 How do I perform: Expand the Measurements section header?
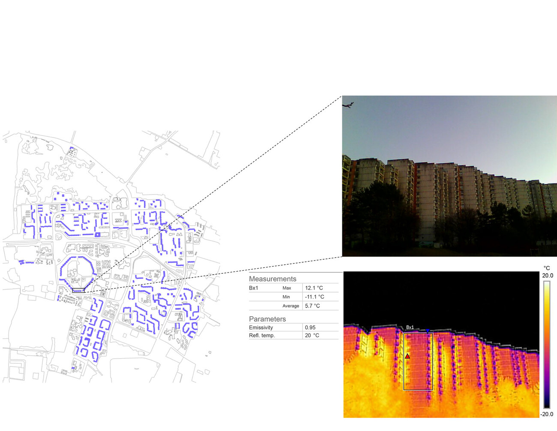[x=273, y=279]
